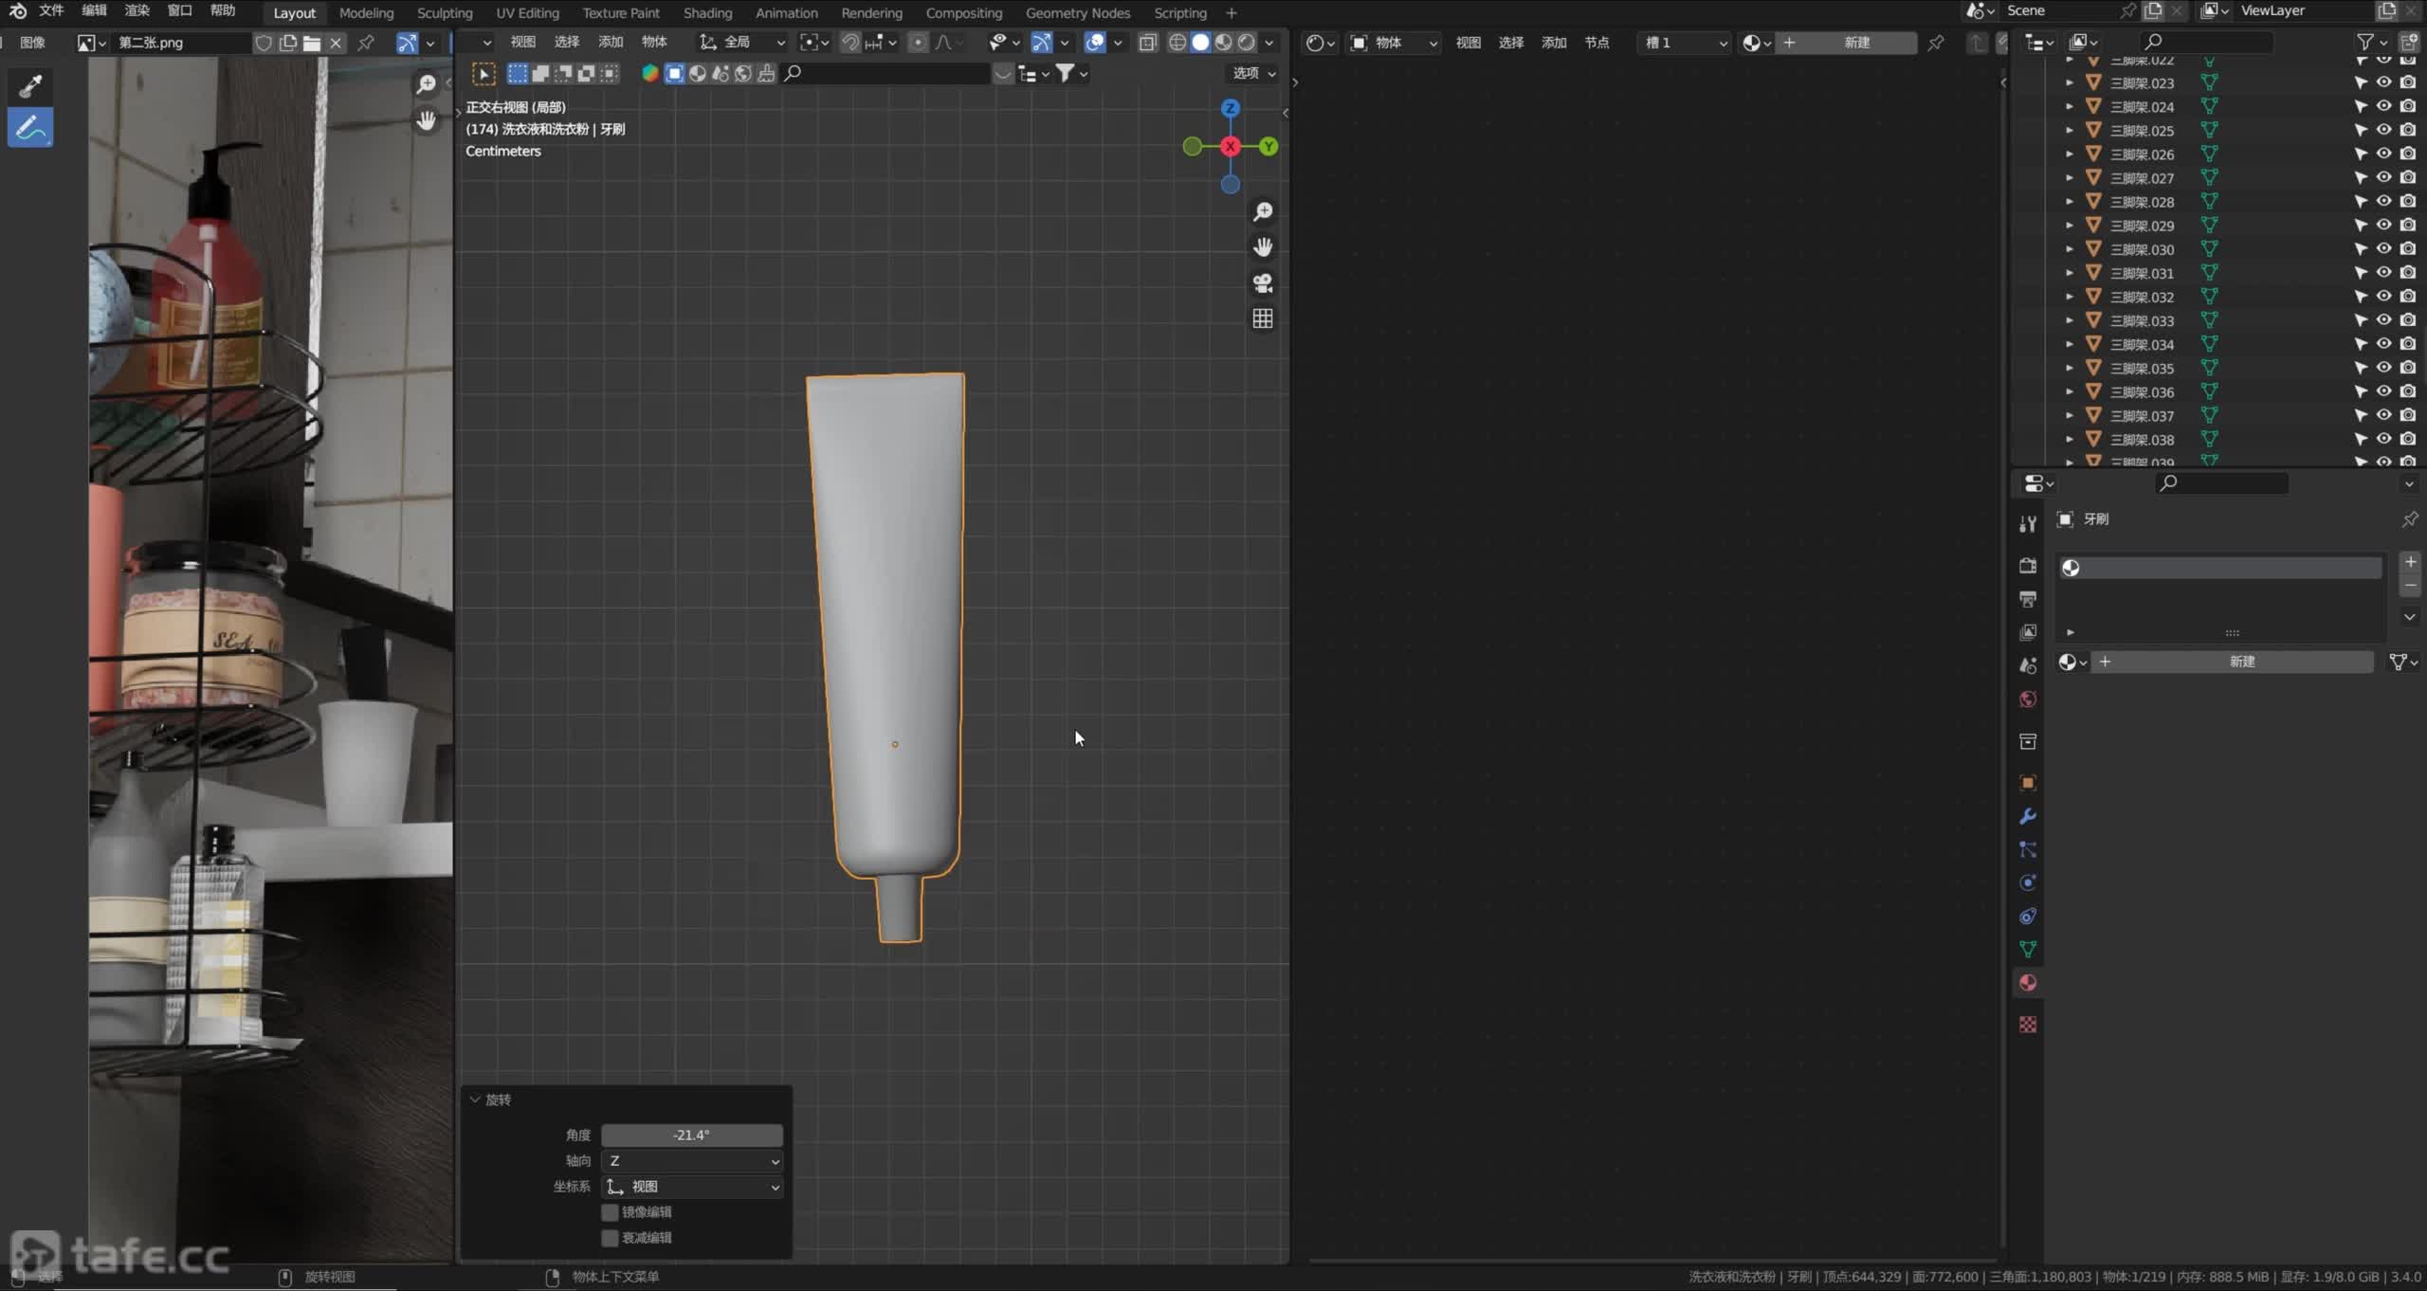The image size is (2427, 1291).
Task: Open the 文件 menu
Action: 51,10
